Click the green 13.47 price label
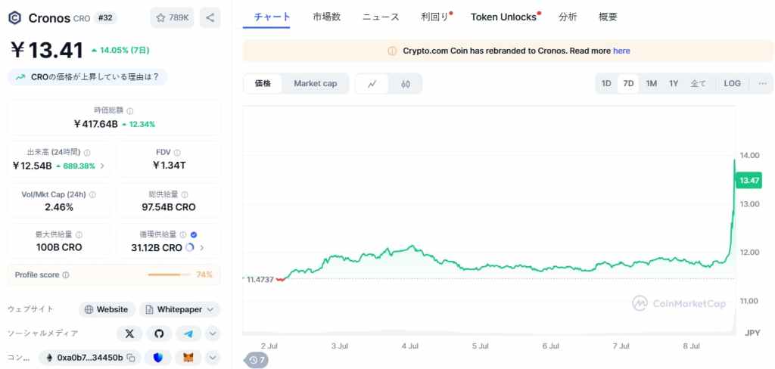The height and width of the screenshot is (369, 775). point(749,180)
